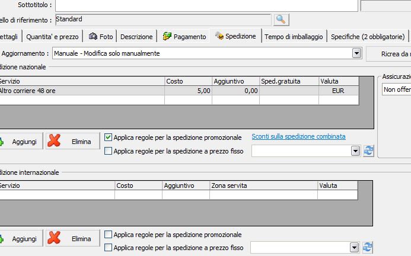Click the EUR currency cell

coord(339,91)
